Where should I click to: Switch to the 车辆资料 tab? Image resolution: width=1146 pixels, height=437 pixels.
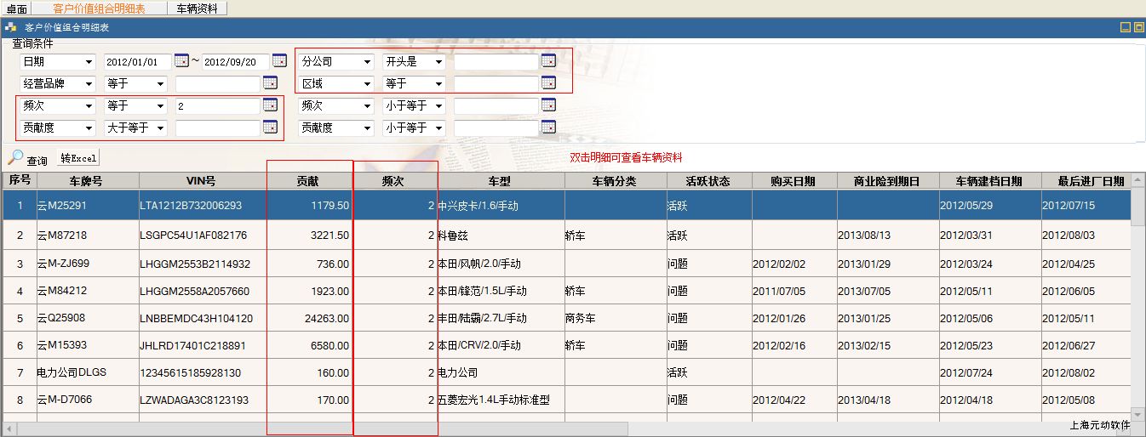coord(197,9)
